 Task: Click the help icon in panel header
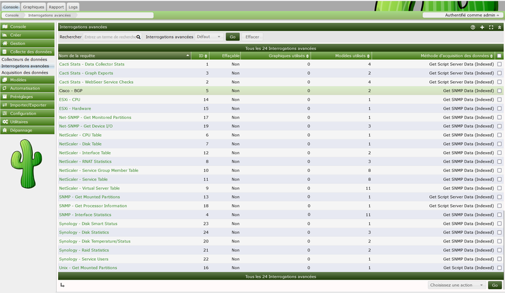[x=472, y=27]
